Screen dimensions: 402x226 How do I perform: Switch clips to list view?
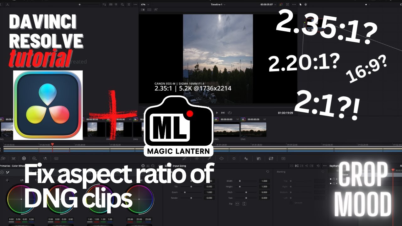click(116, 5)
